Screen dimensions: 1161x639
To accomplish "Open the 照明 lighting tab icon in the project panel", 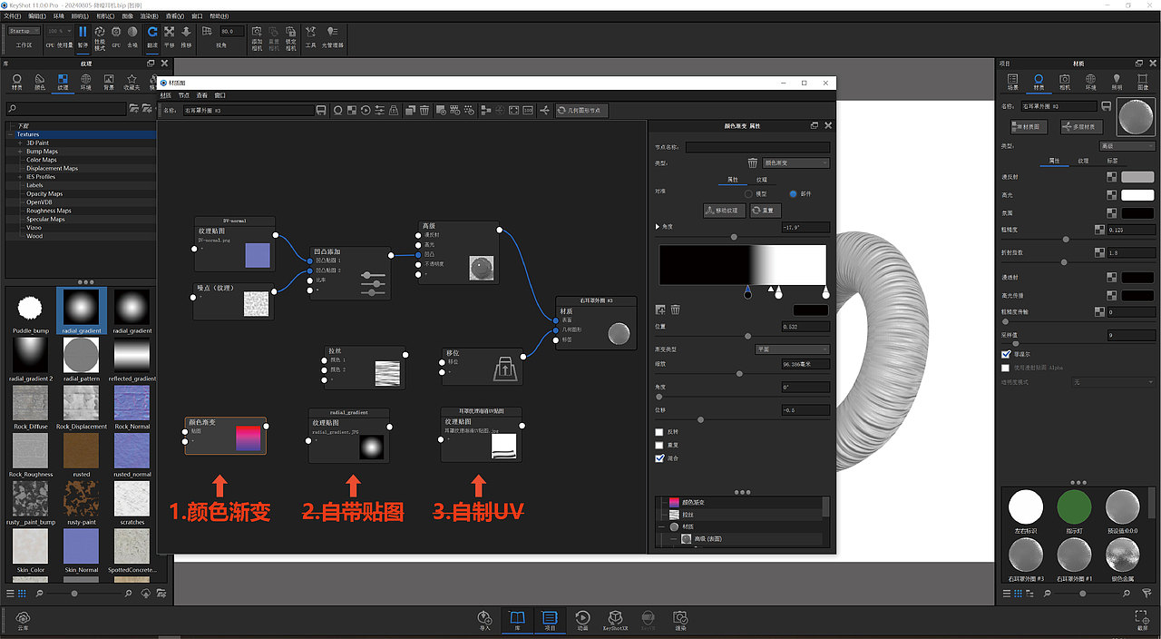I will point(1117,80).
